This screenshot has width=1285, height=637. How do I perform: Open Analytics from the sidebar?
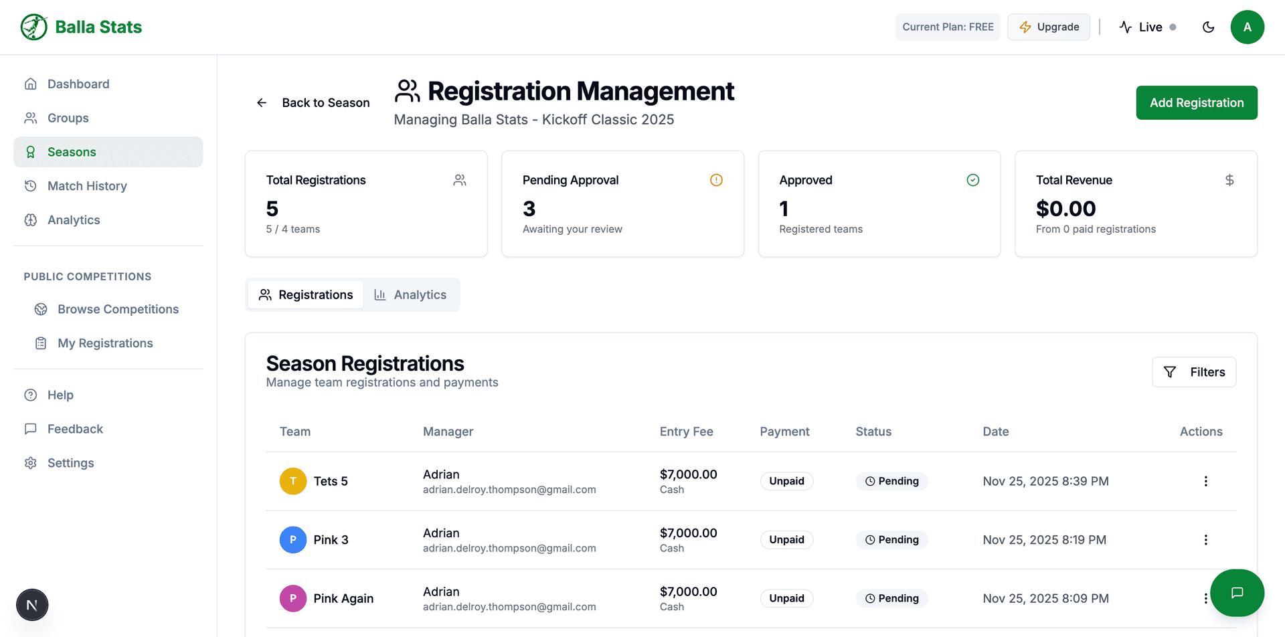(74, 219)
